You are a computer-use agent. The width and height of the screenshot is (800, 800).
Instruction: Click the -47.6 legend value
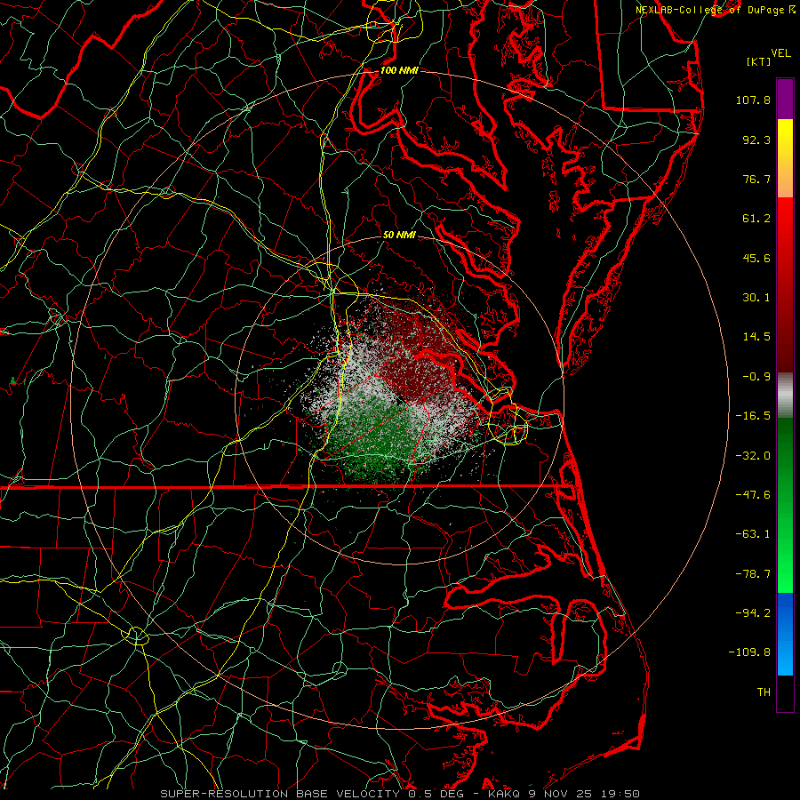[753, 495]
